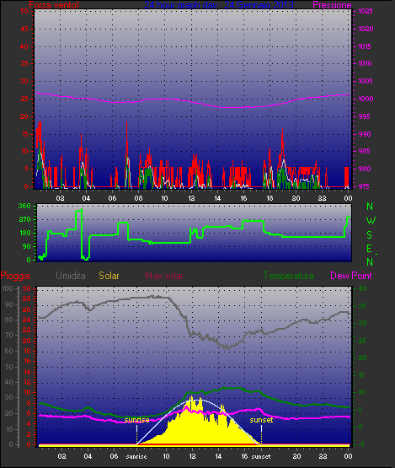395x468 pixels.
Task: Click the sunset marker label in solar chart
Action: click(261, 420)
